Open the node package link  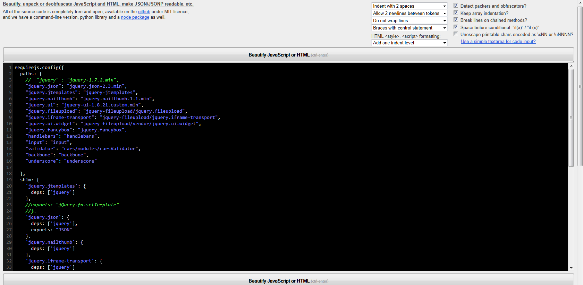pyautogui.click(x=135, y=17)
